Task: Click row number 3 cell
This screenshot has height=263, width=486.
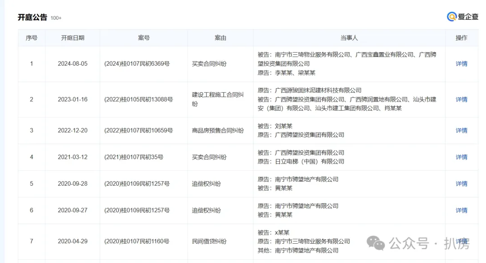Action: (31, 130)
